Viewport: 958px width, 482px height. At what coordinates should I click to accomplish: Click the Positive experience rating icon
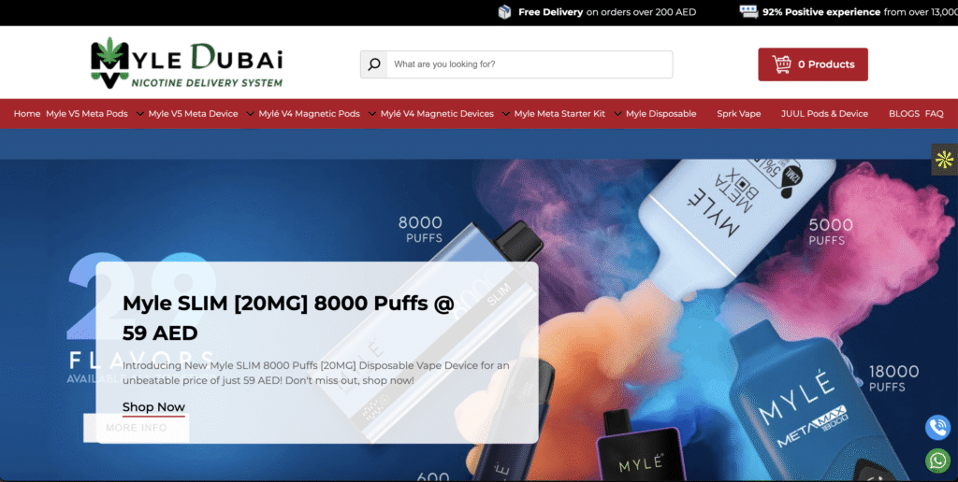[748, 12]
